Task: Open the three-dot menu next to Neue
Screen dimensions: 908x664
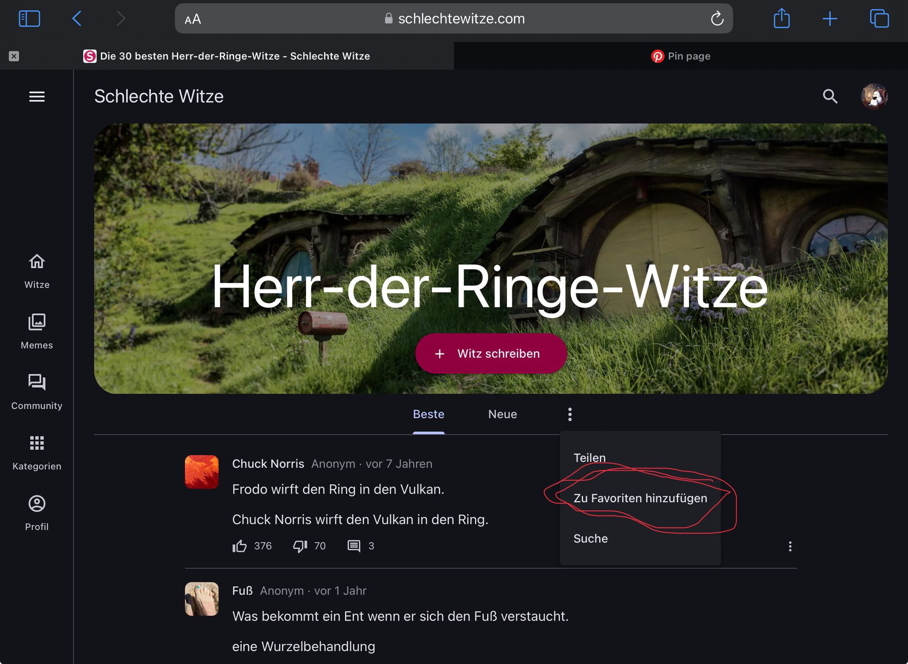Action: click(x=570, y=414)
